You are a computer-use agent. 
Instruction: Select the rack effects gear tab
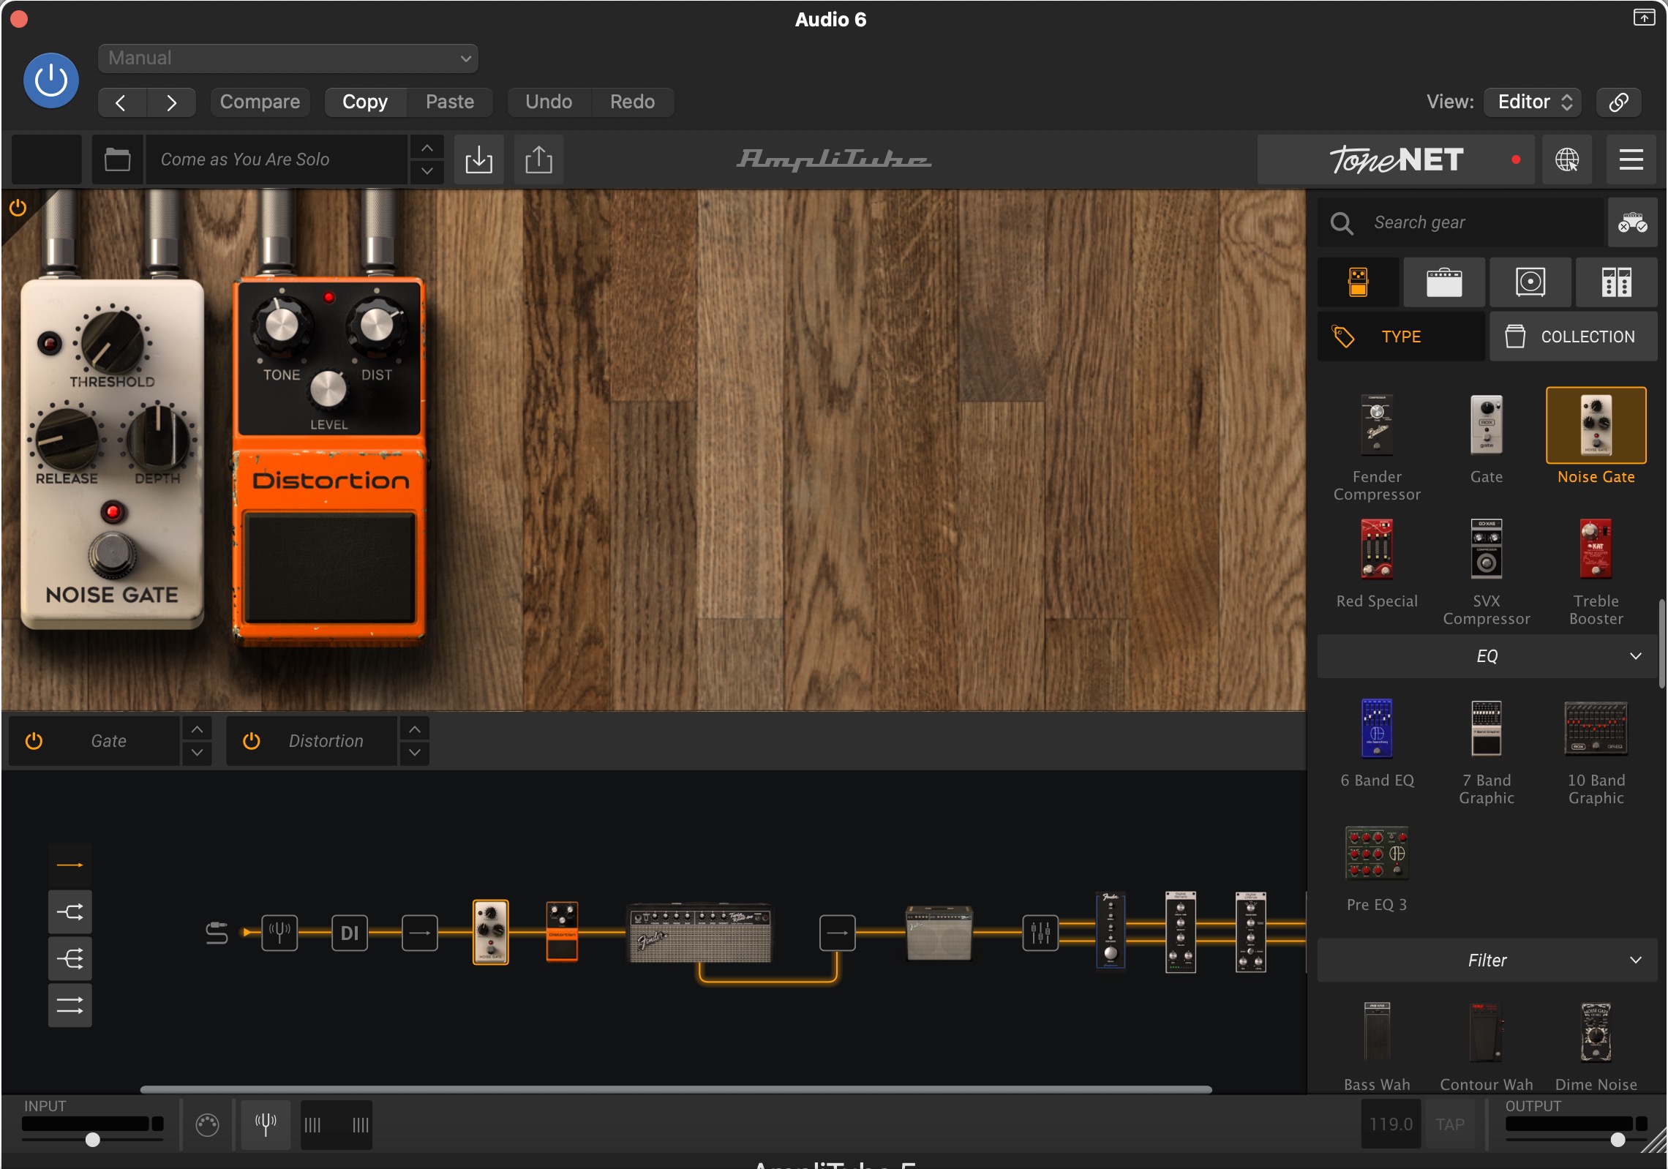click(x=1616, y=282)
